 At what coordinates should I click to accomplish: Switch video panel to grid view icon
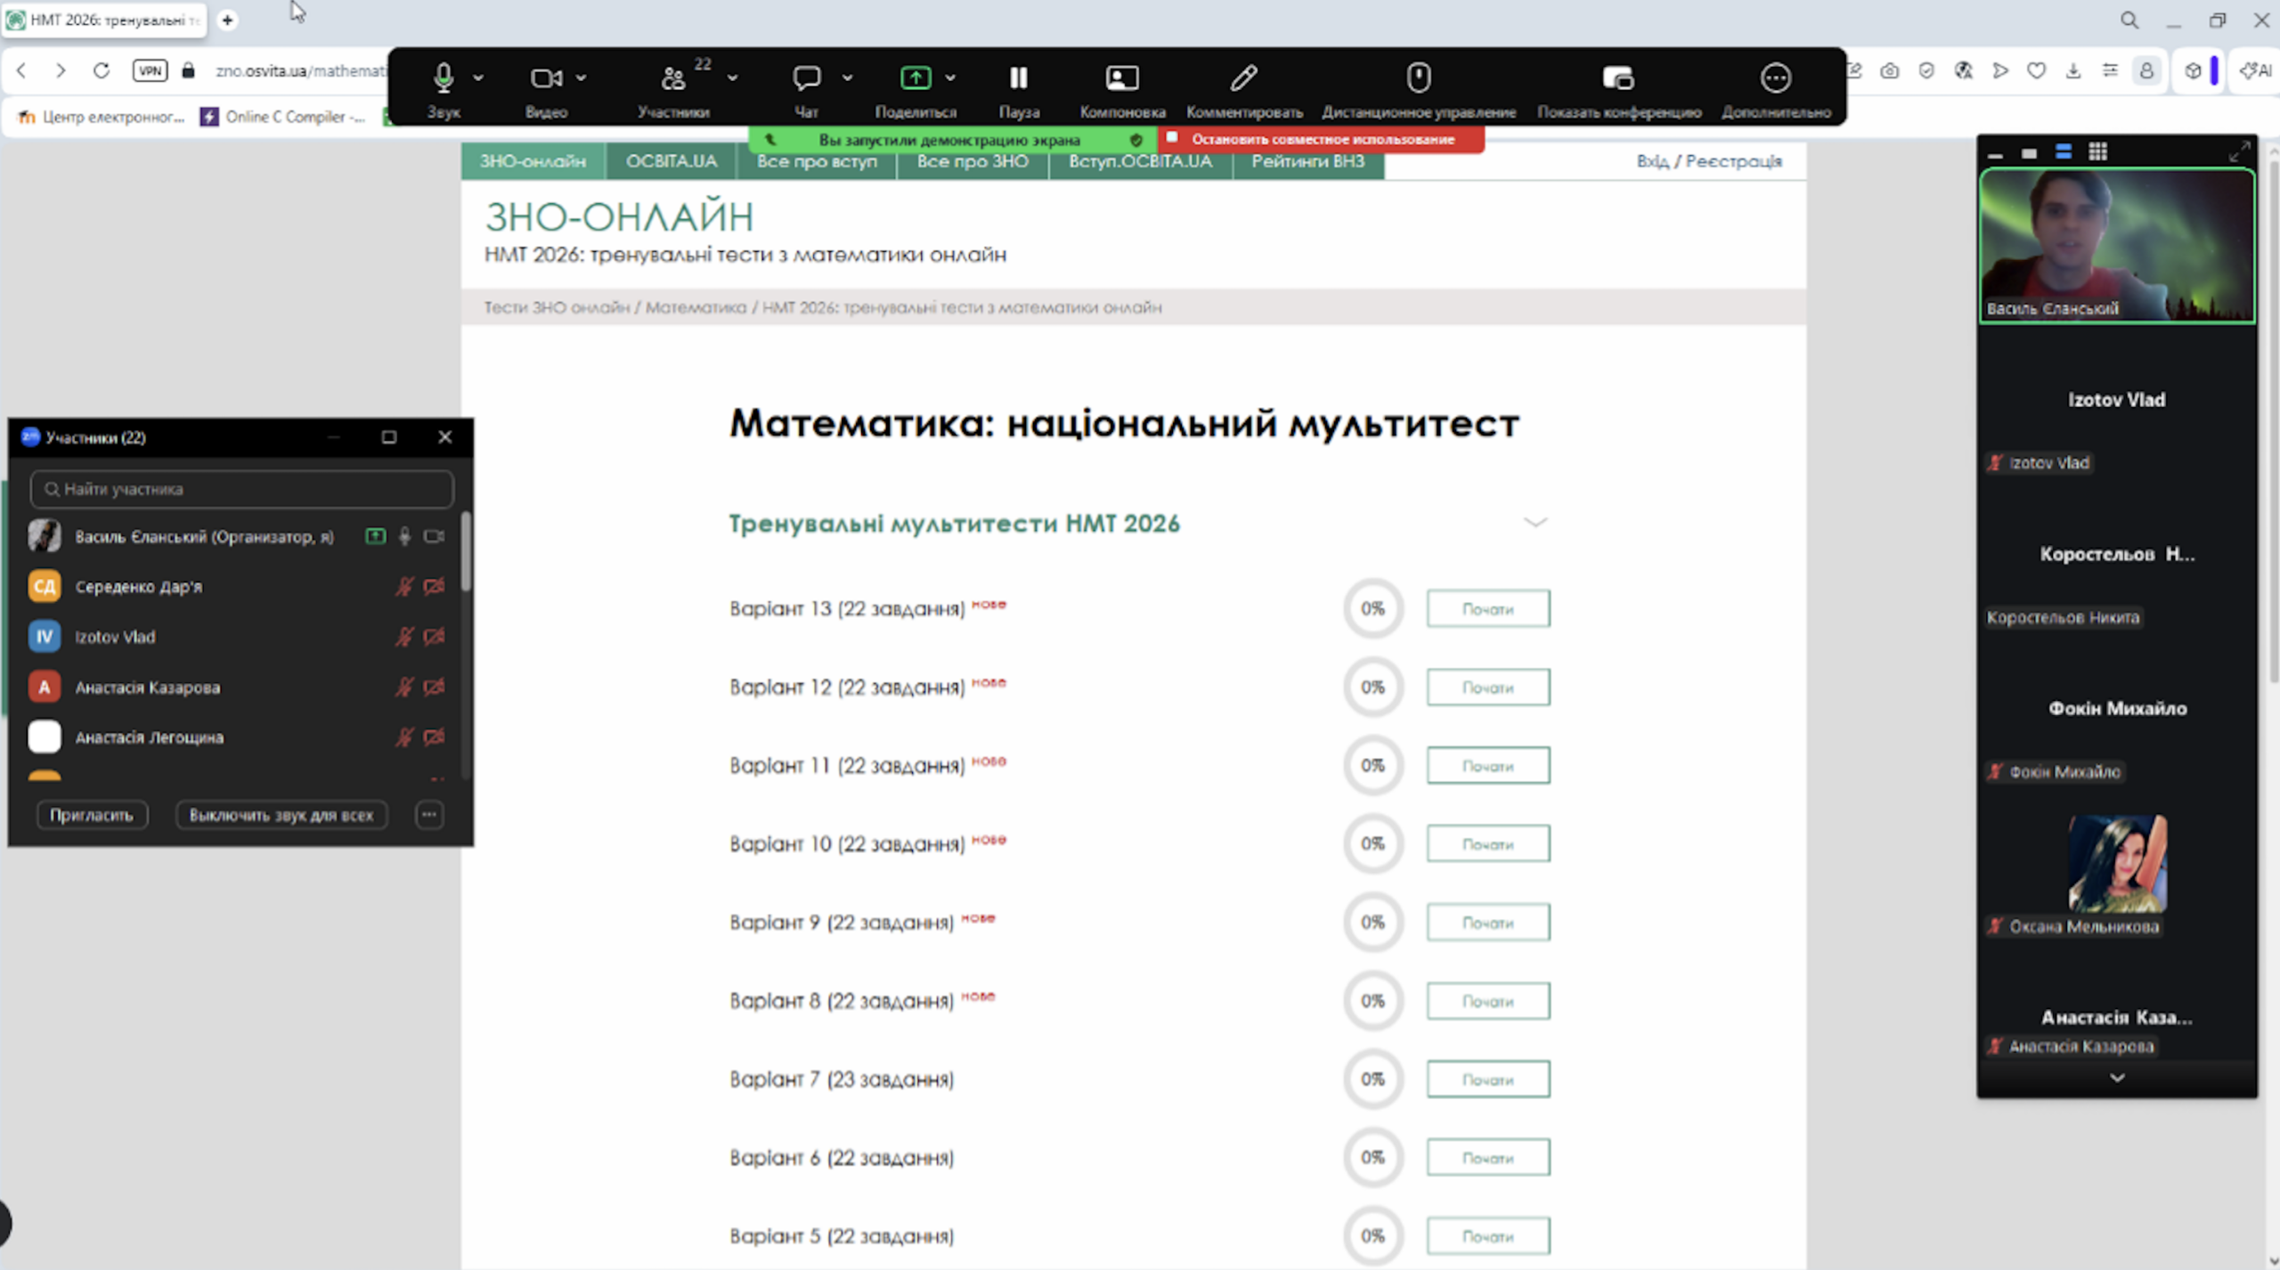(x=2097, y=152)
